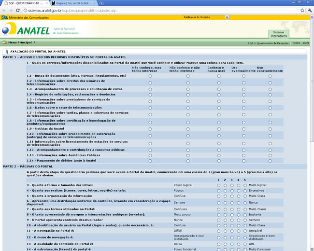
Task: Rate question 4 realces as 1
Action: point(219,191)
